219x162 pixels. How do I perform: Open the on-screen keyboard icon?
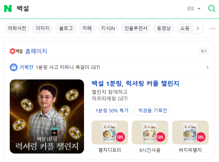190,8
